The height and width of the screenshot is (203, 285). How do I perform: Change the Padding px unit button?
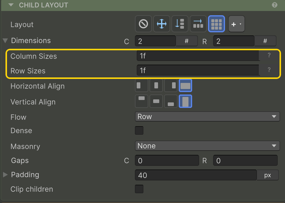click(x=268, y=175)
